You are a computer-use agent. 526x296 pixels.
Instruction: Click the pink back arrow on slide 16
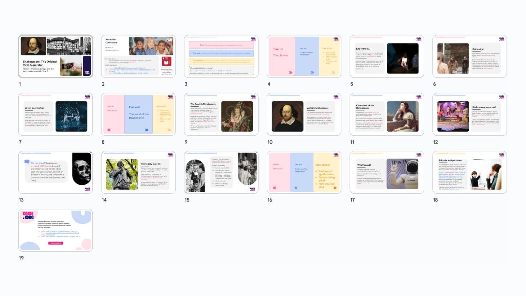(274, 188)
